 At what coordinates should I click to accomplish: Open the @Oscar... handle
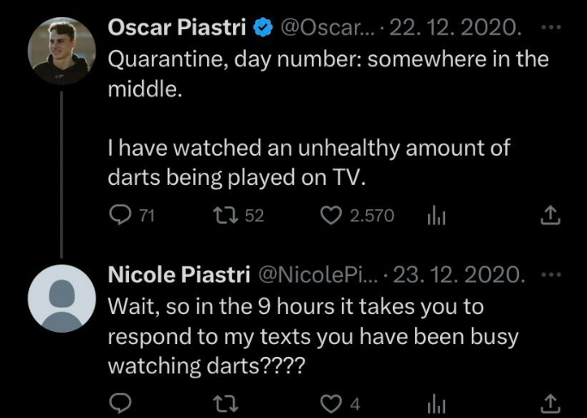(x=327, y=28)
